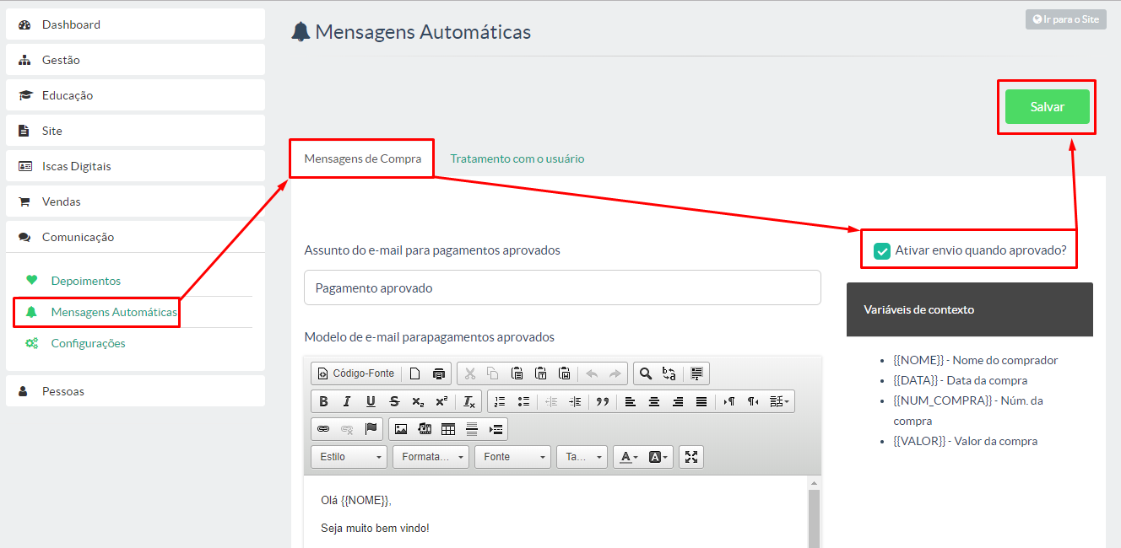Click the Ir para o Site button
Viewport: 1121px width, 548px height.
click(x=1065, y=19)
